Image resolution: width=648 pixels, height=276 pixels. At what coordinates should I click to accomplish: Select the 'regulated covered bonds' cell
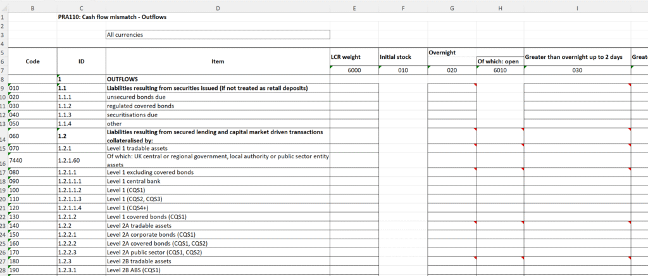click(x=218, y=106)
